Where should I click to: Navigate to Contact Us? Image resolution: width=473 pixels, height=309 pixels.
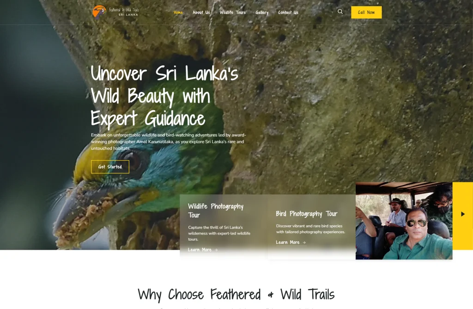288,12
